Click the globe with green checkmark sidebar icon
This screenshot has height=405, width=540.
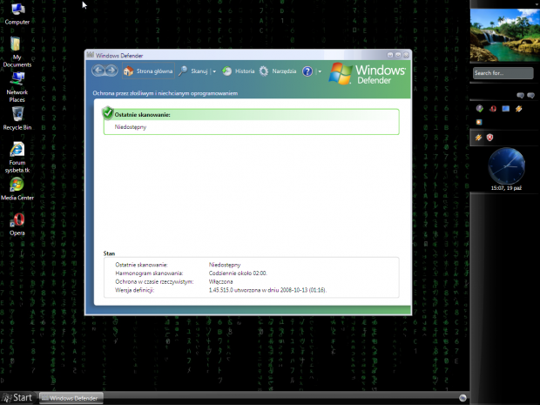click(479, 109)
